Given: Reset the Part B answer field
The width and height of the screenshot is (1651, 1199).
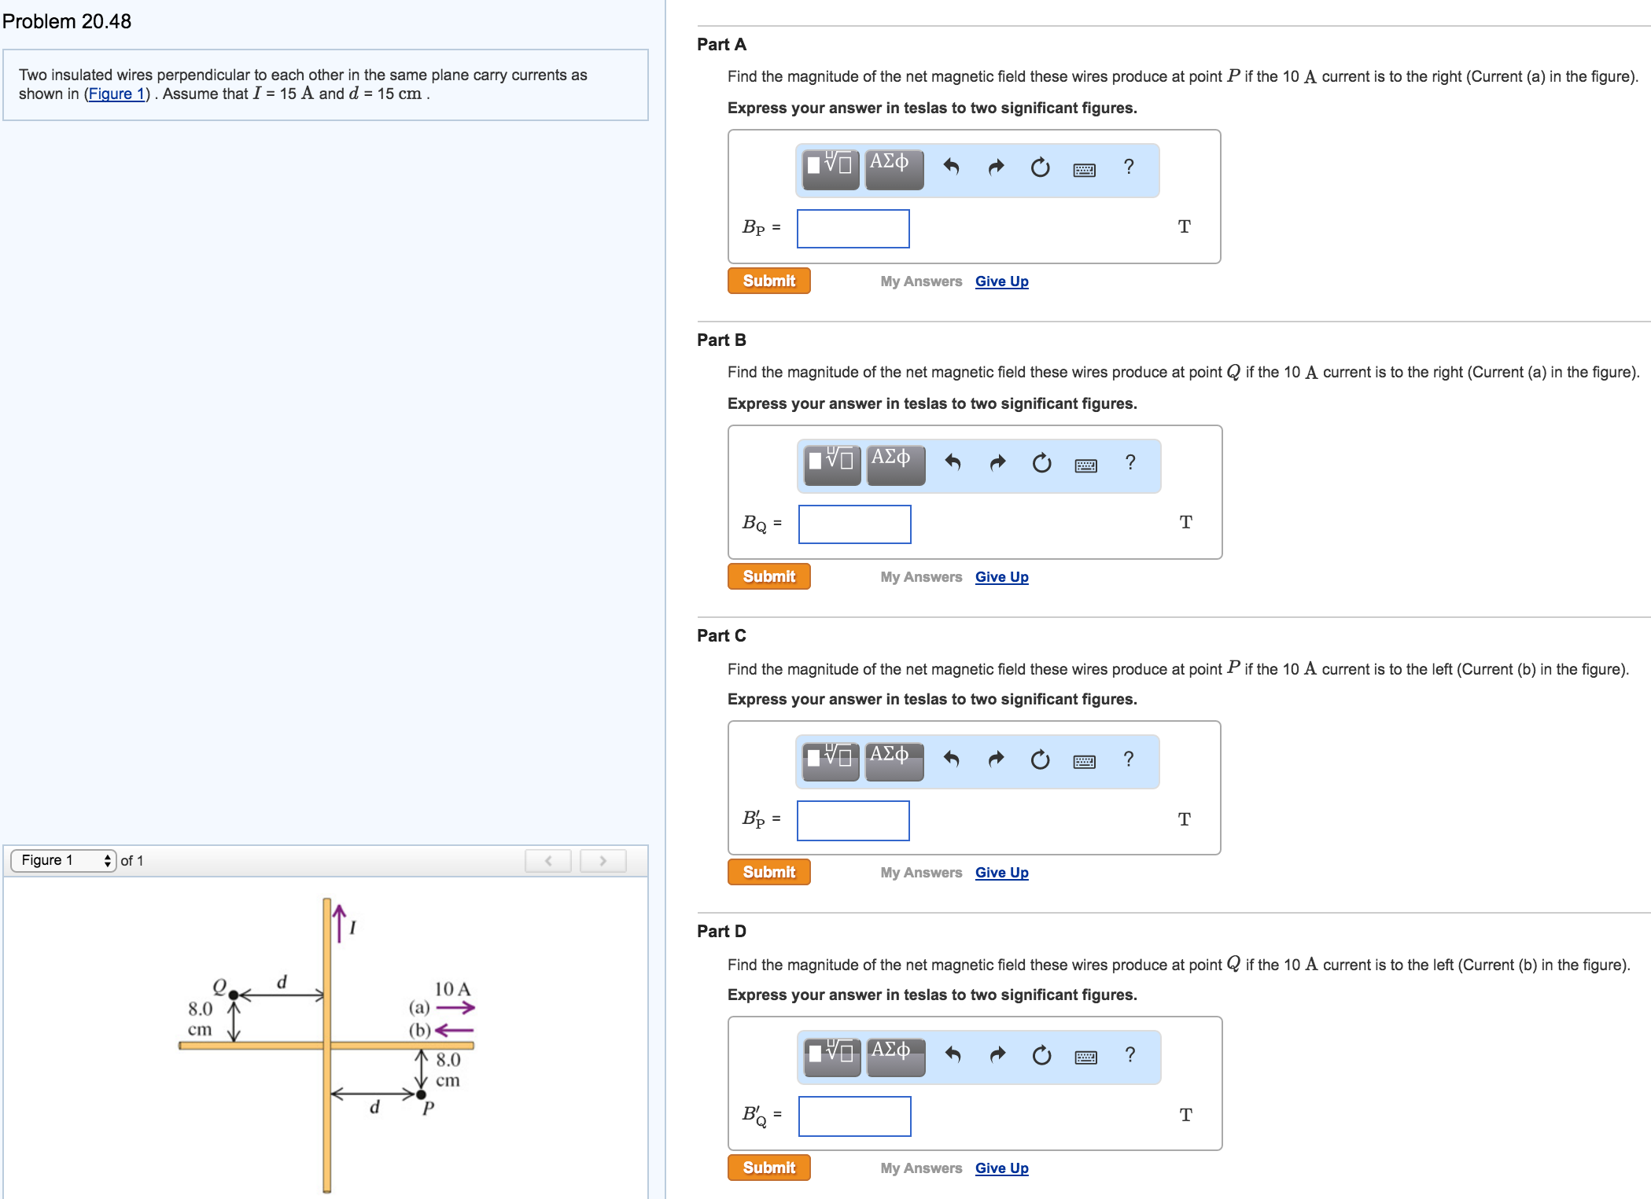Looking at the screenshot, I should click(1041, 462).
